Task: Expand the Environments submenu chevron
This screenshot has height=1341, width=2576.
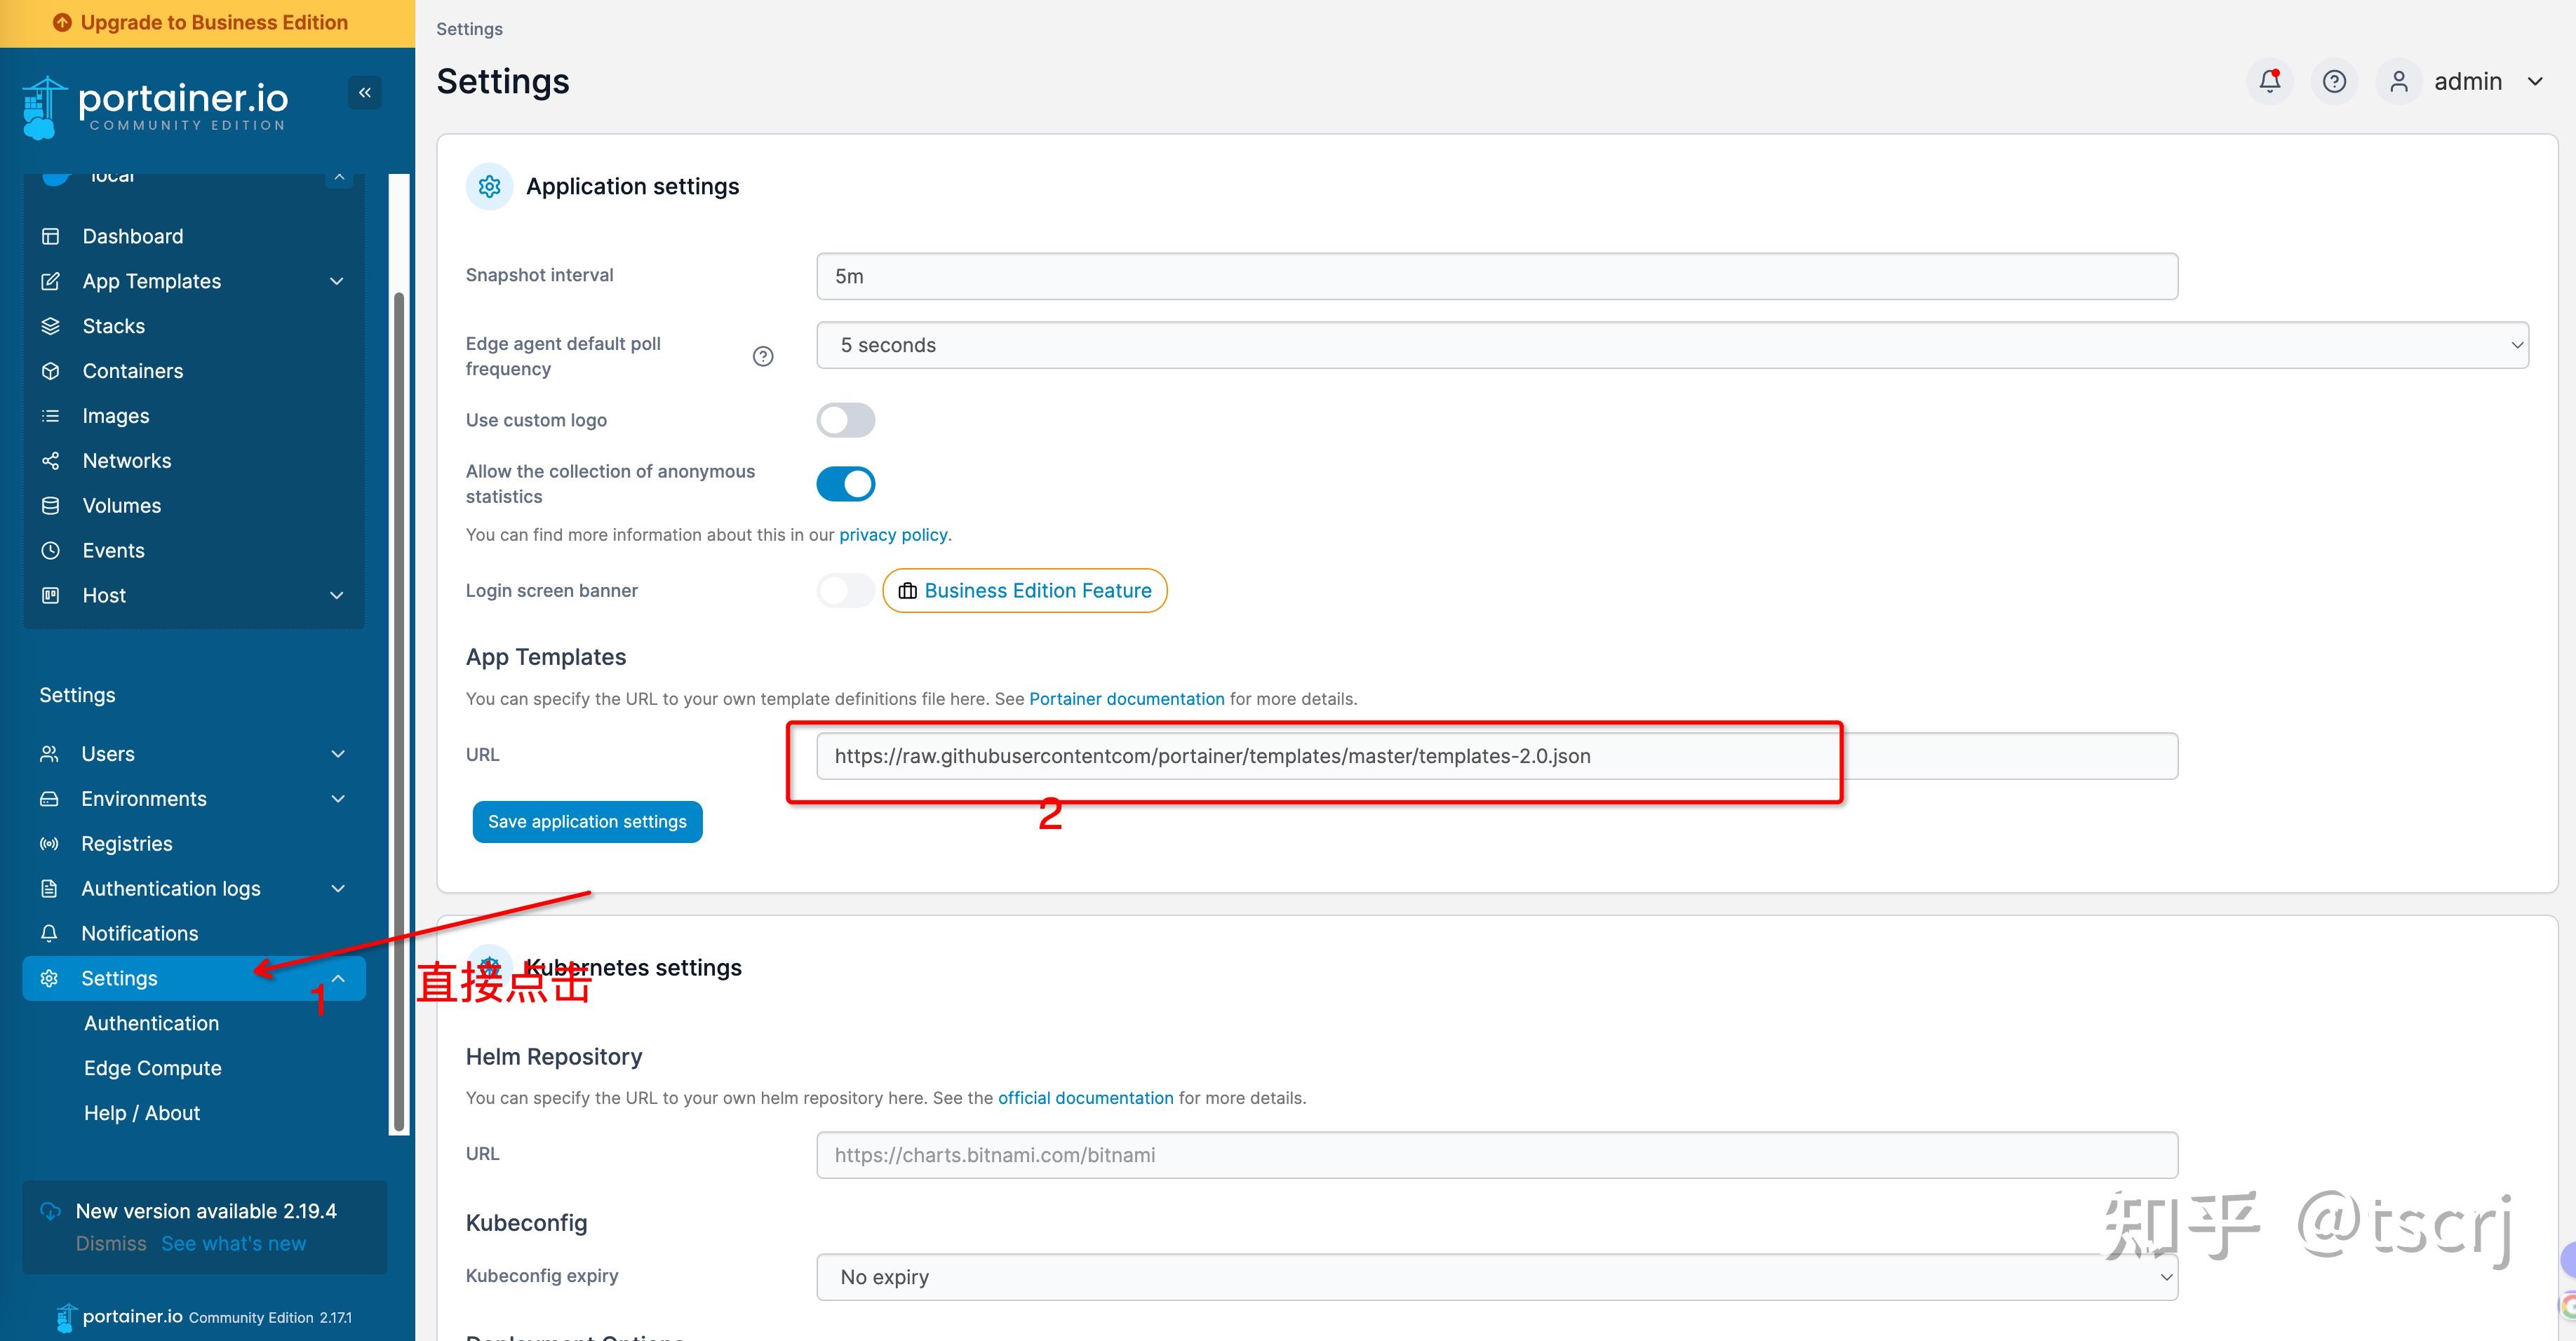Action: (338, 799)
